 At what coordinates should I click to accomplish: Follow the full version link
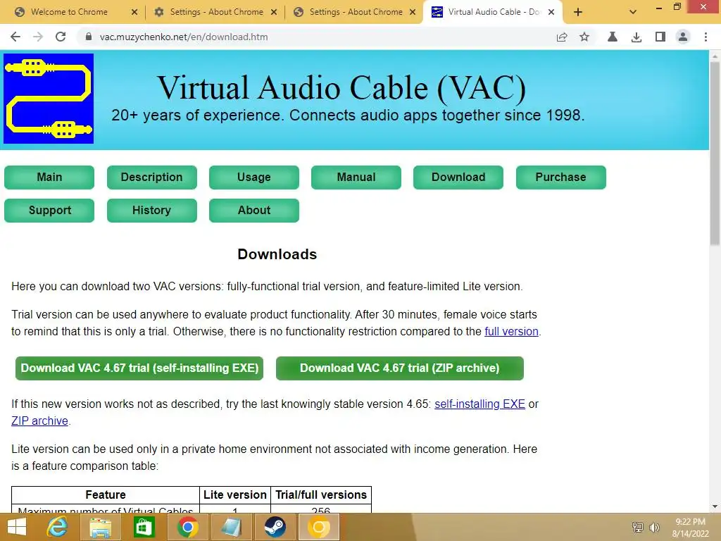tap(511, 331)
